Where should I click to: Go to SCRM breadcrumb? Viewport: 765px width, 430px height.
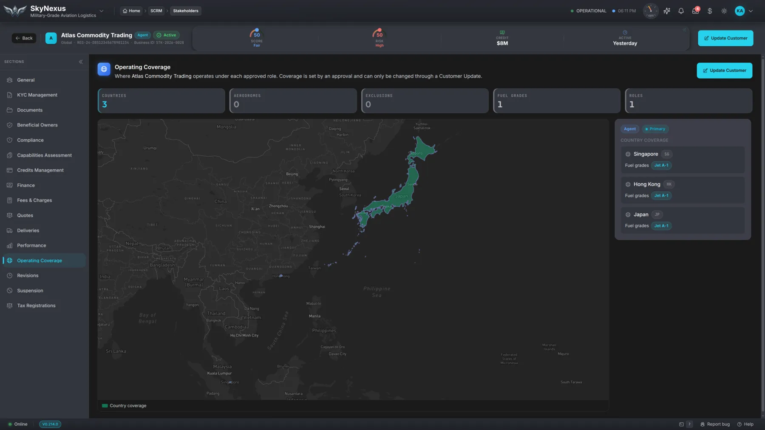156,11
